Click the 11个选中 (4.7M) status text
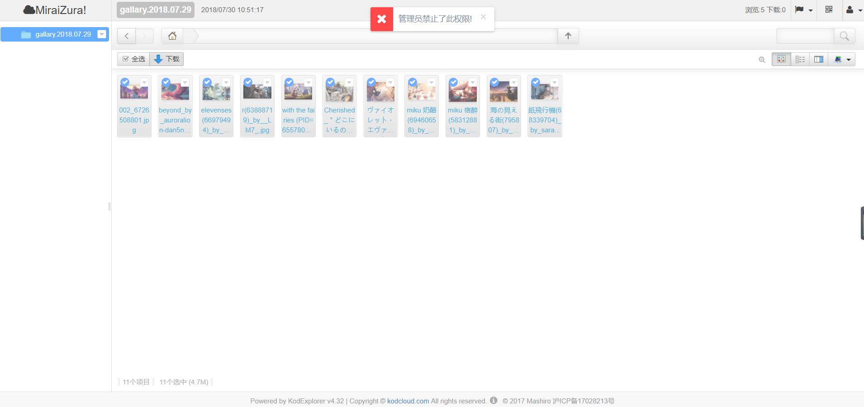This screenshot has width=864, height=407. click(x=184, y=382)
